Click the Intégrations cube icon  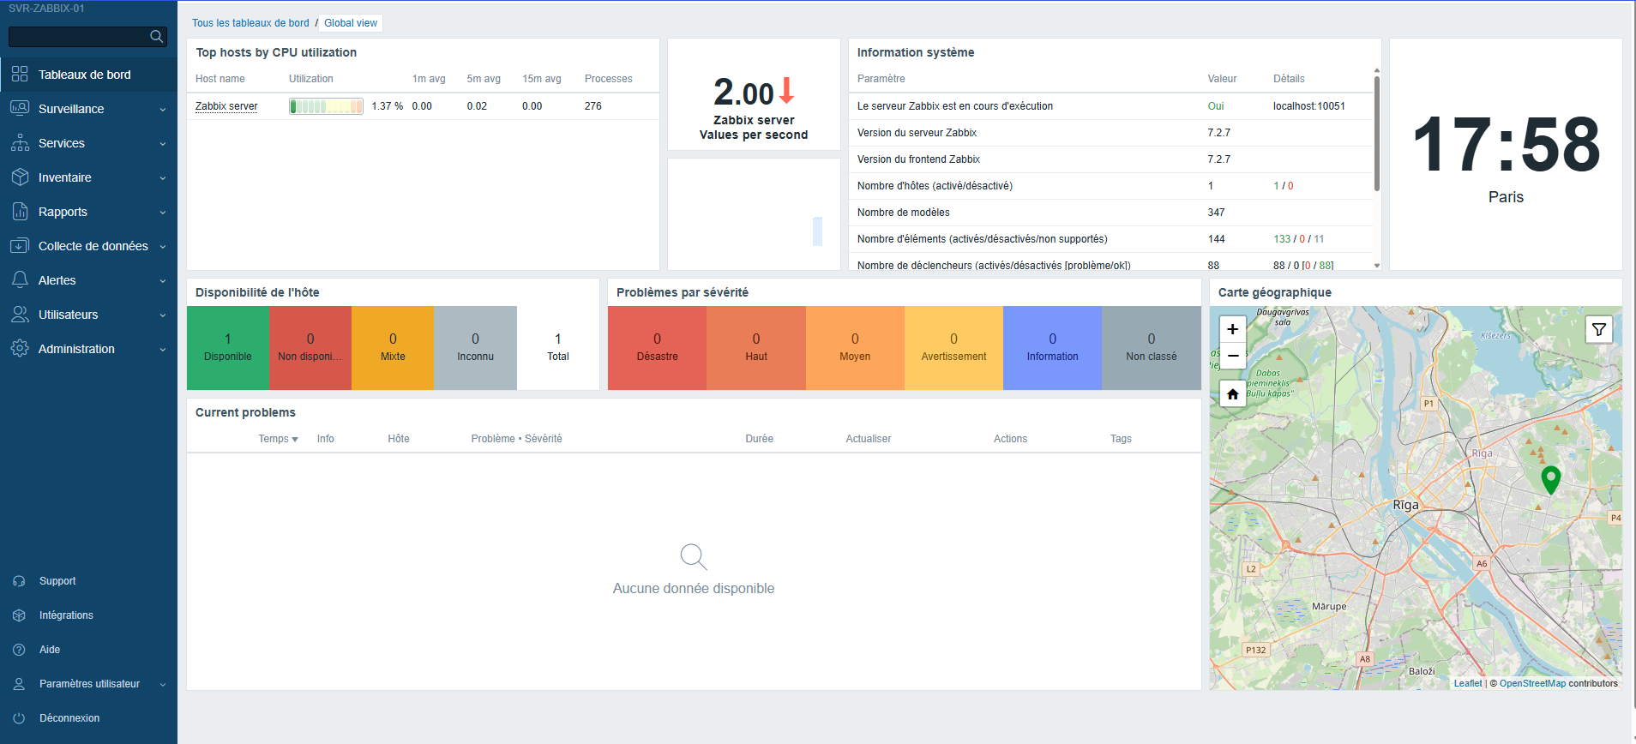coord(19,615)
